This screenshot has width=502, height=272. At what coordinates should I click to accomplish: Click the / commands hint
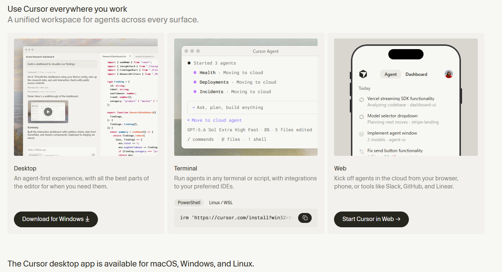point(201,139)
